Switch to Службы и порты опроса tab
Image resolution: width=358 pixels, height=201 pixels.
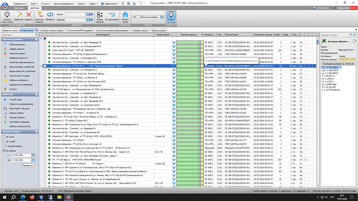(x=52, y=31)
